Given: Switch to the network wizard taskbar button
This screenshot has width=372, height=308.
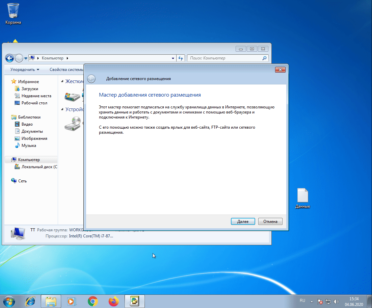Looking at the screenshot, I should [134, 301].
